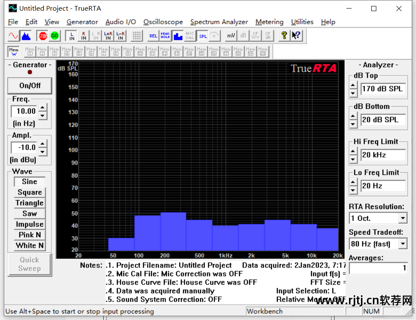Click the CF dB icon

(268, 35)
